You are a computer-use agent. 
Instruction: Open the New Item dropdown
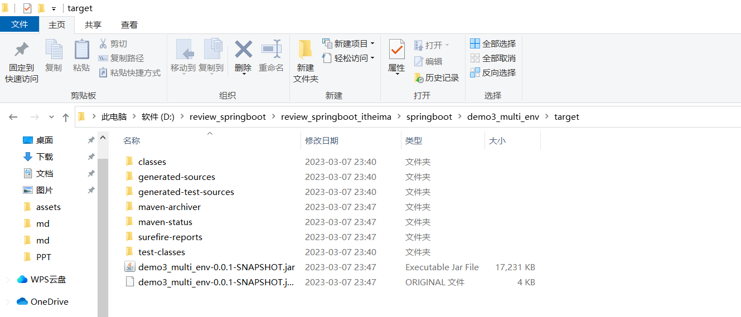[x=348, y=43]
